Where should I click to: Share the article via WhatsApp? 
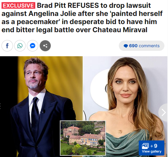20,46
